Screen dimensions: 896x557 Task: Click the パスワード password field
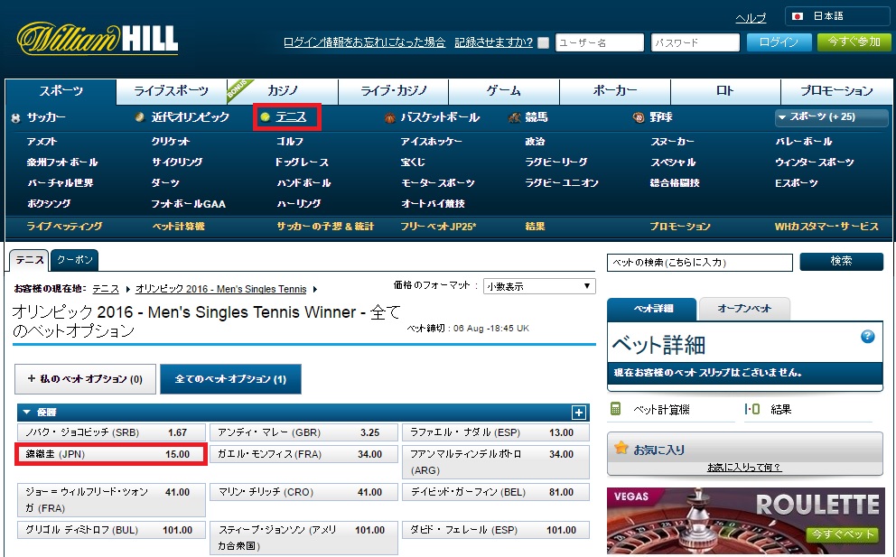point(695,42)
